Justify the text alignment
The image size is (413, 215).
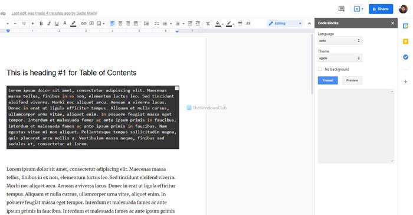point(136,24)
